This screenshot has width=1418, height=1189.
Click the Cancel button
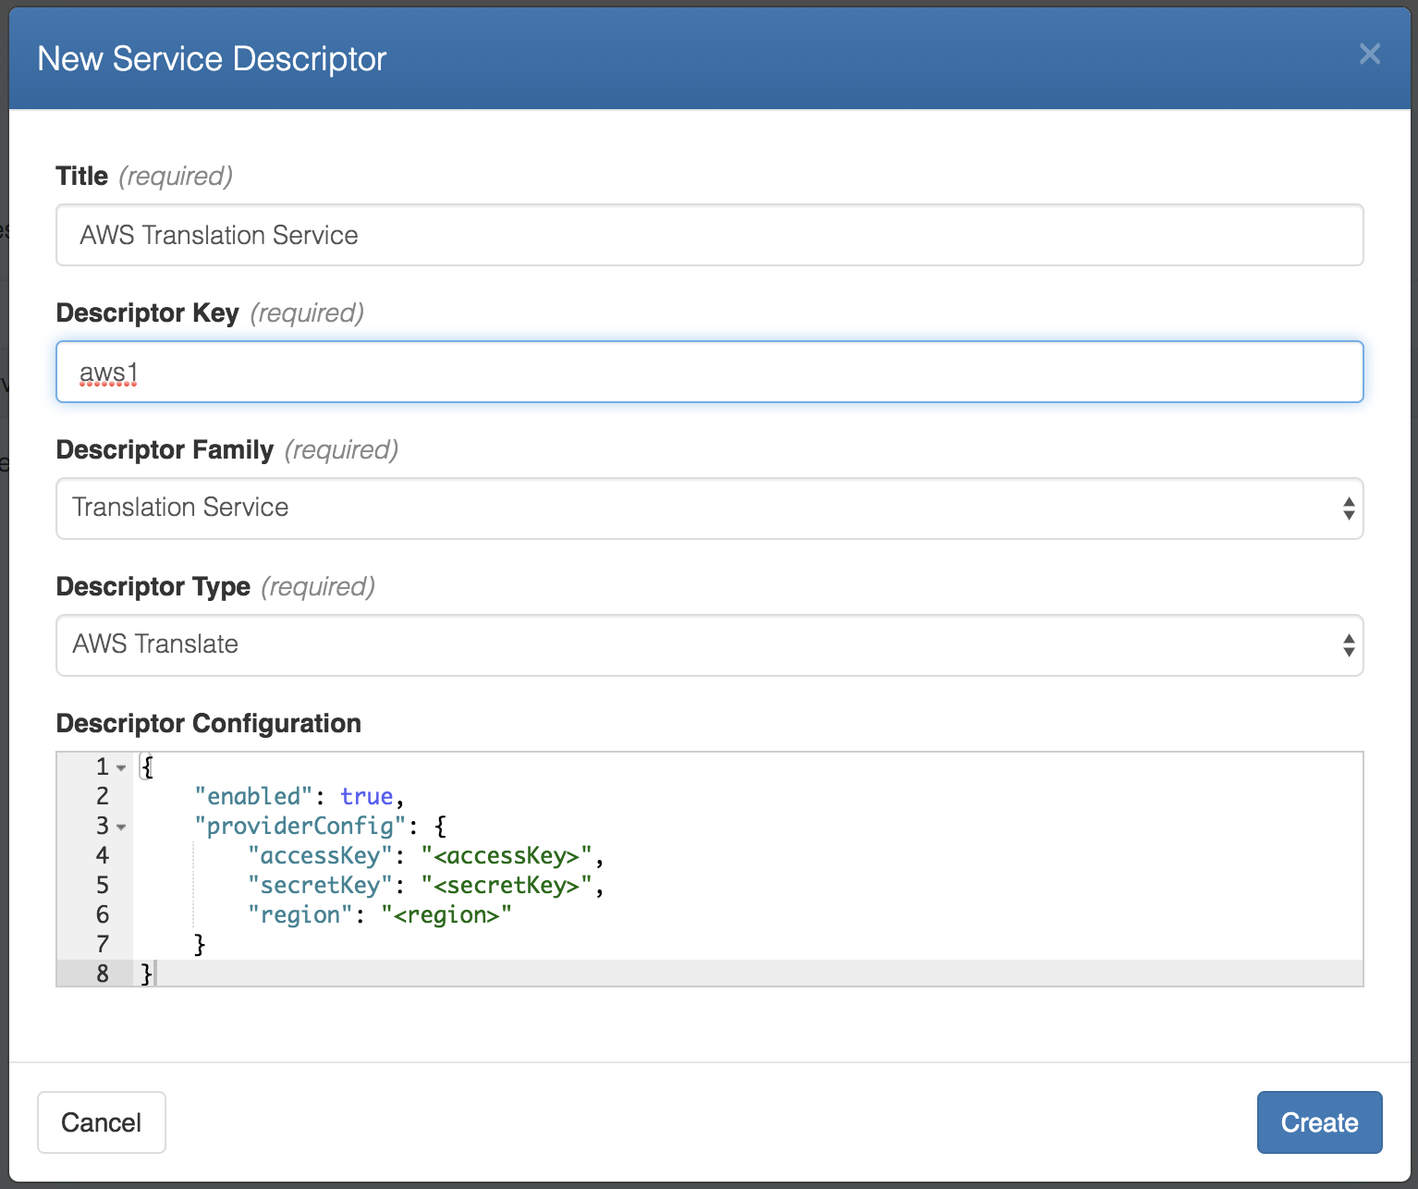click(102, 1122)
